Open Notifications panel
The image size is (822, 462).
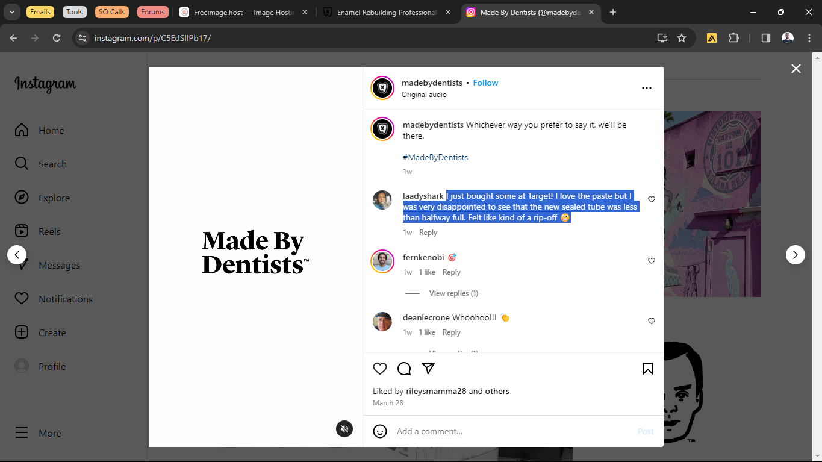point(54,299)
